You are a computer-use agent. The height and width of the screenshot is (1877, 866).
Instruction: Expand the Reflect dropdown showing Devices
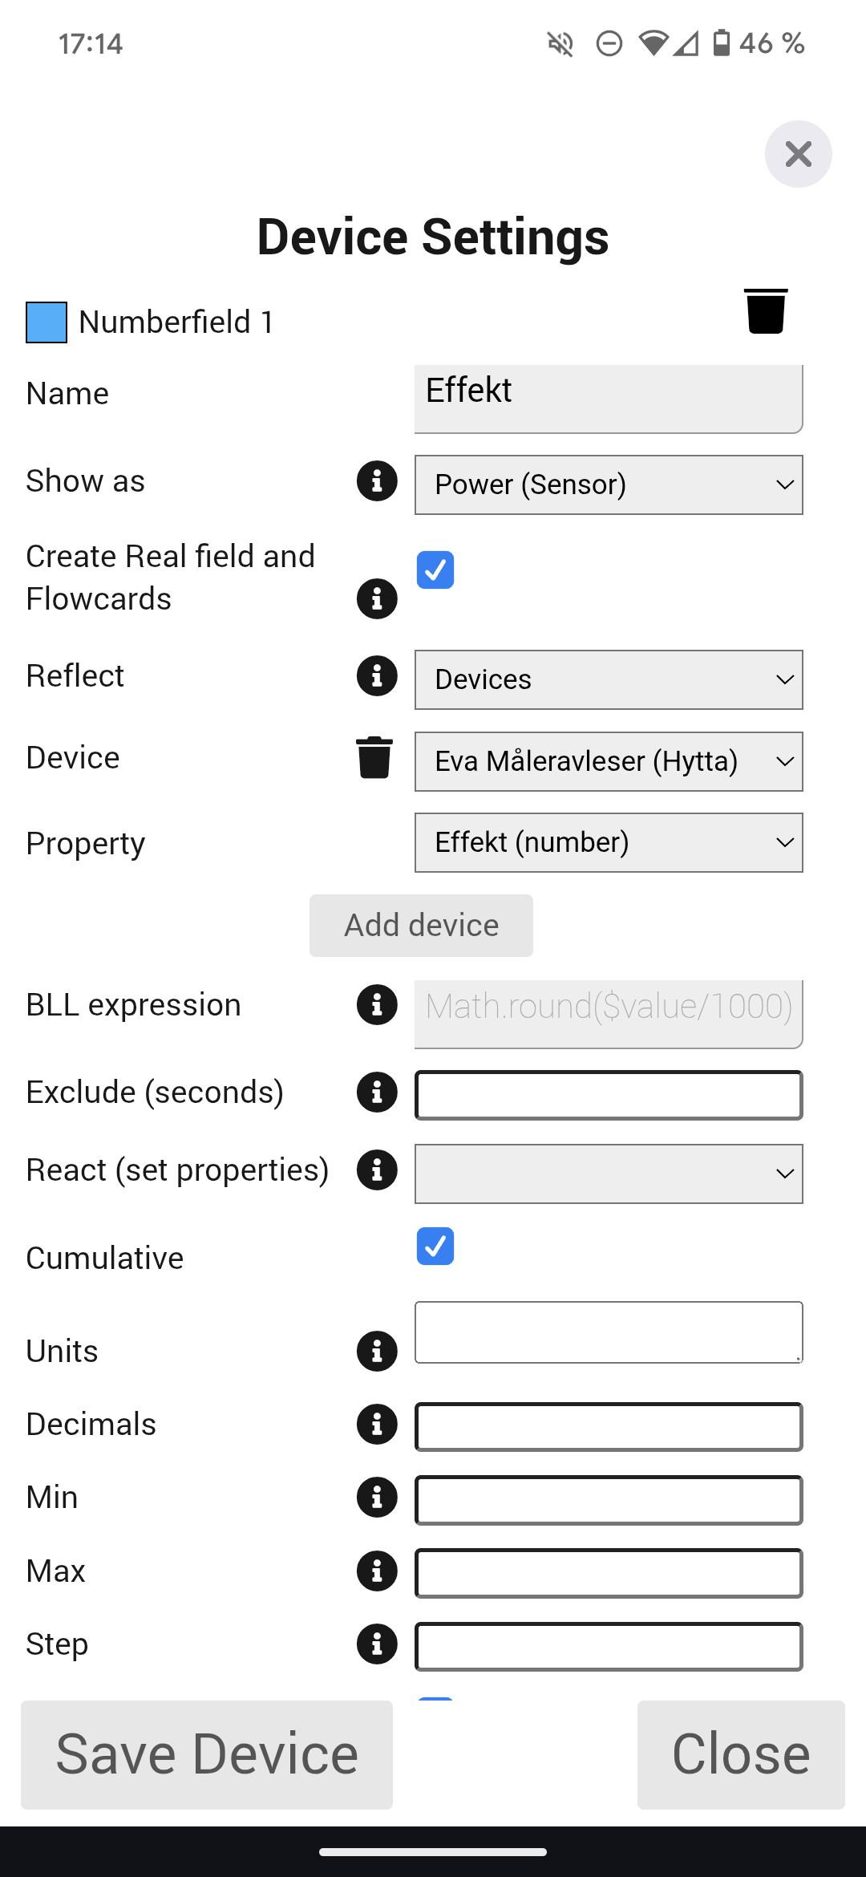[x=609, y=680]
